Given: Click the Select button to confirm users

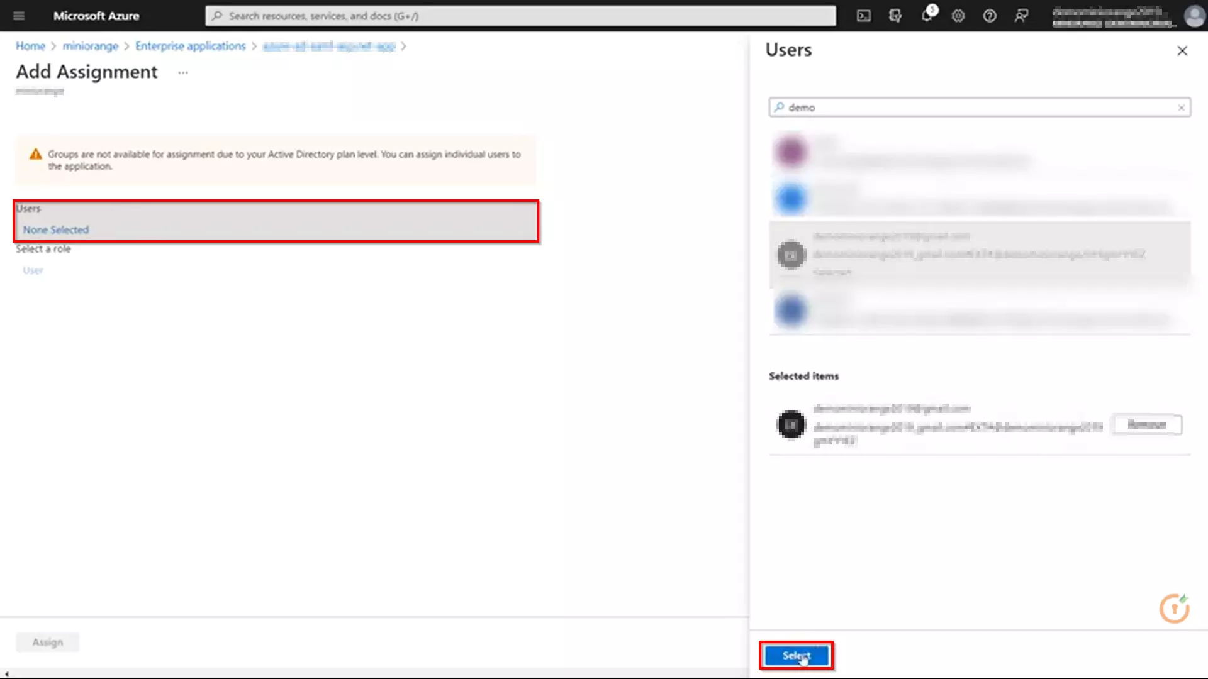Looking at the screenshot, I should tap(796, 654).
